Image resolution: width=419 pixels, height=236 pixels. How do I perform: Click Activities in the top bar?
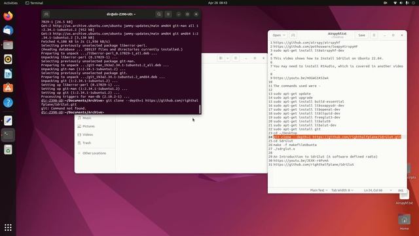[10, 3]
